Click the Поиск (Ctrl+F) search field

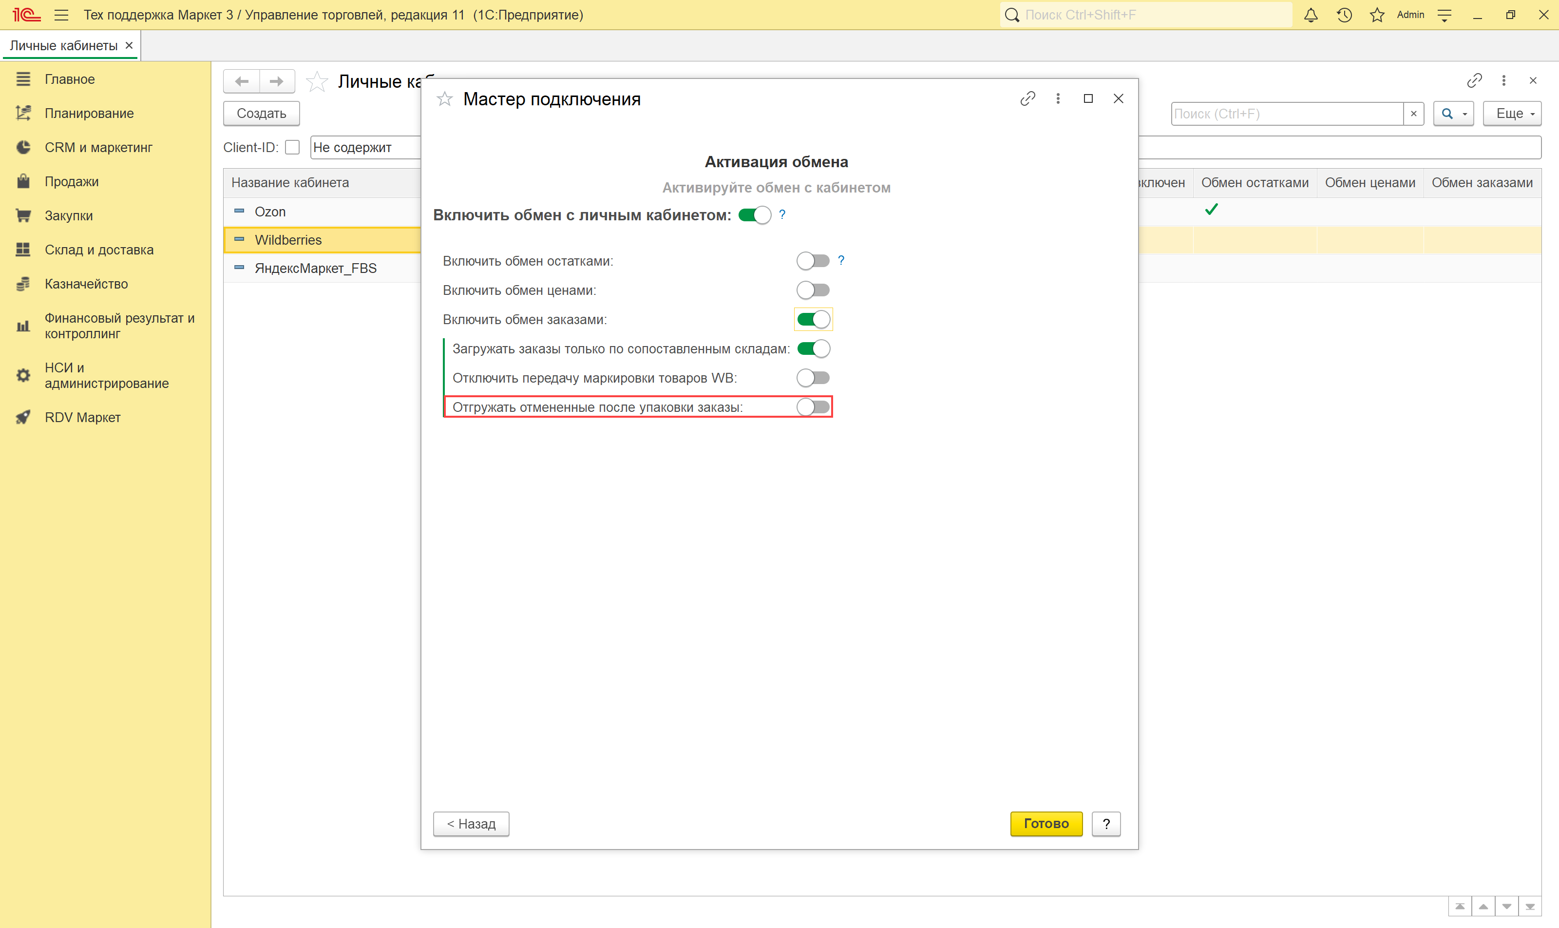click(x=1286, y=114)
